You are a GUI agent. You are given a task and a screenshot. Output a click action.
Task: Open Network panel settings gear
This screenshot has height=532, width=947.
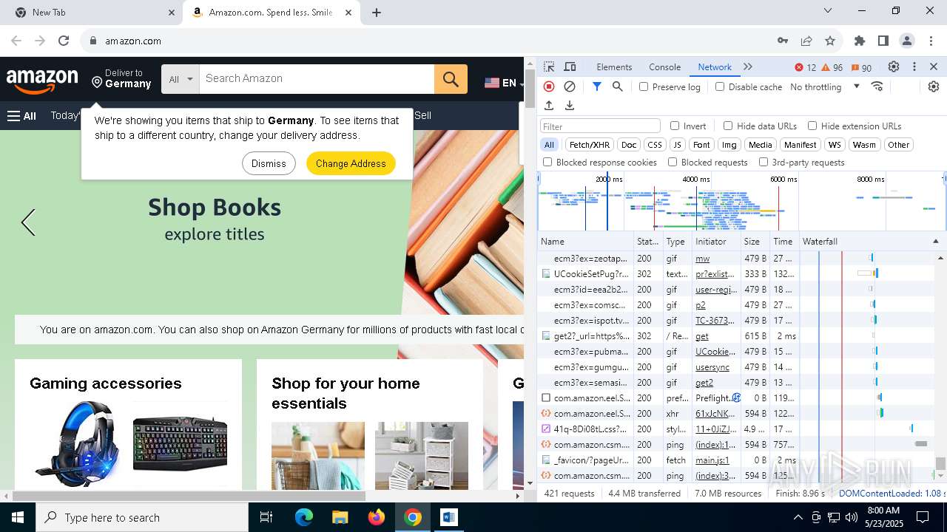[x=934, y=86]
